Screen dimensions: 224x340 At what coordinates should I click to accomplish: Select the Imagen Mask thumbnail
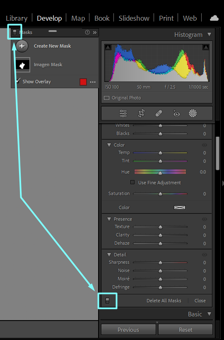click(22, 65)
